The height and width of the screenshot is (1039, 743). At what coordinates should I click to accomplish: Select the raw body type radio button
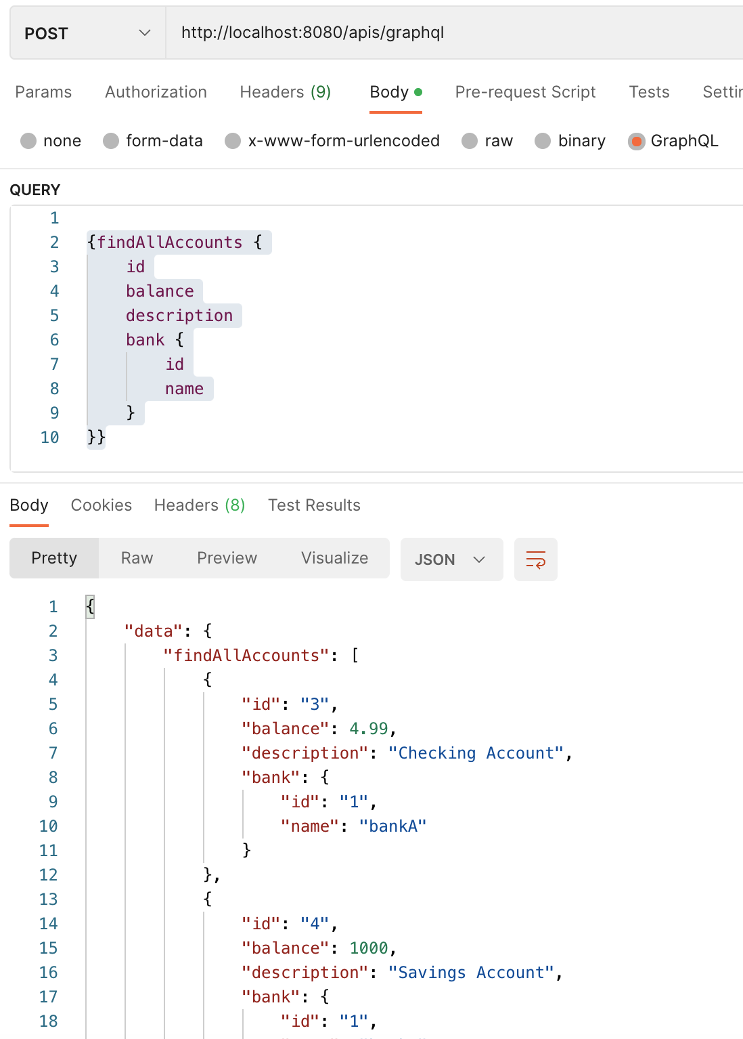coord(470,141)
